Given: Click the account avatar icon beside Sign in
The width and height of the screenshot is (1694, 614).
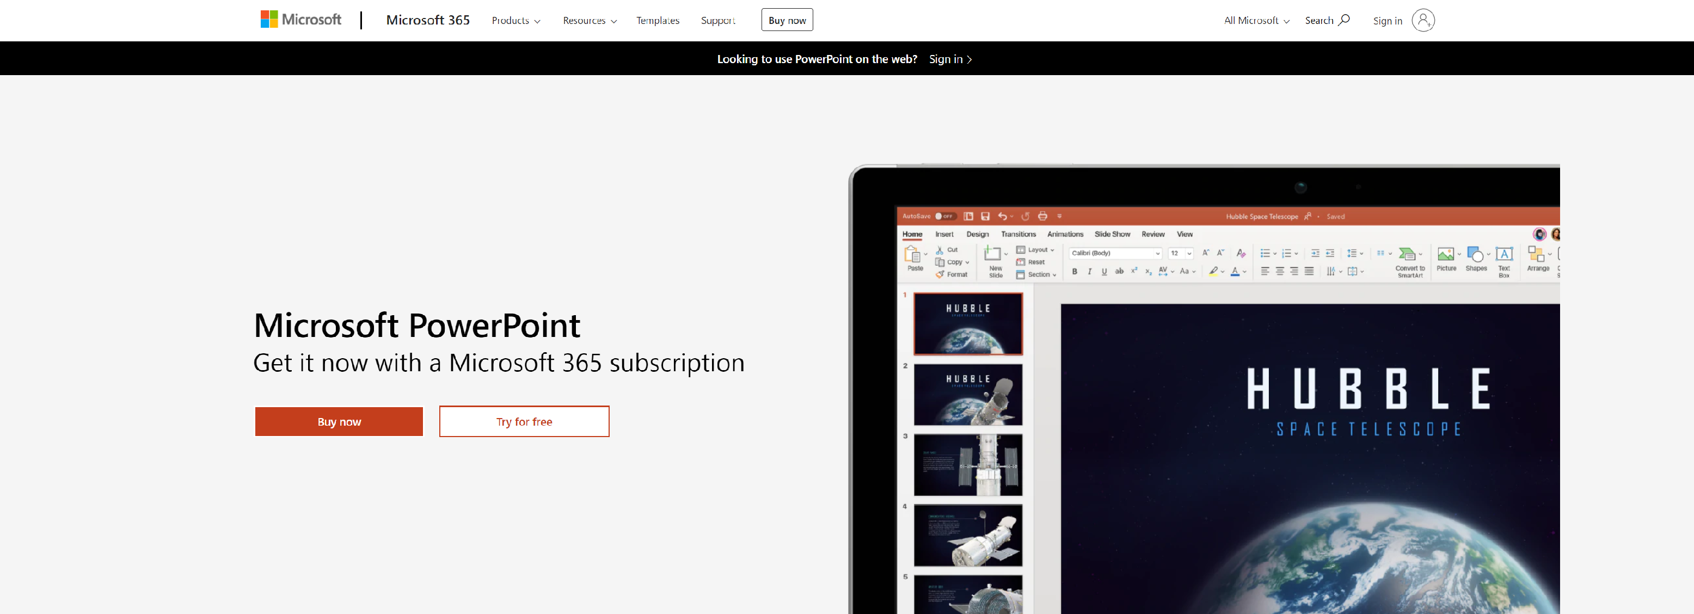Looking at the screenshot, I should click(1423, 20).
